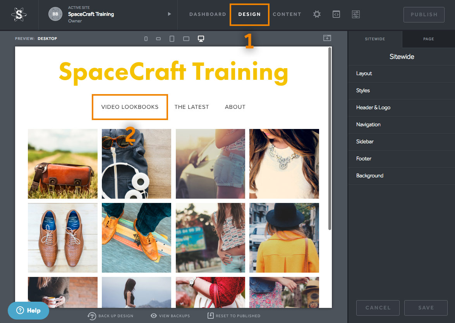This screenshot has height=323, width=455.
Task: Switch to the Sitewide panel tab
Action: 375,39
